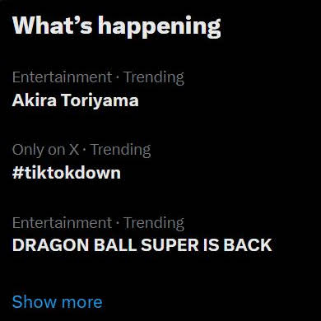Click the Trending label above Akira Toriyama

[154, 77]
